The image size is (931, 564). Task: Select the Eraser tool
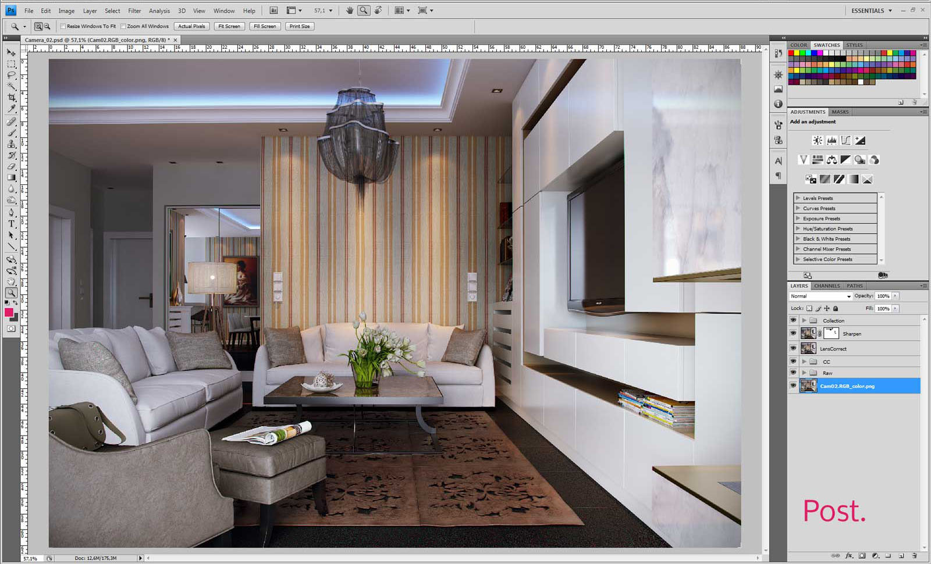tap(11, 167)
